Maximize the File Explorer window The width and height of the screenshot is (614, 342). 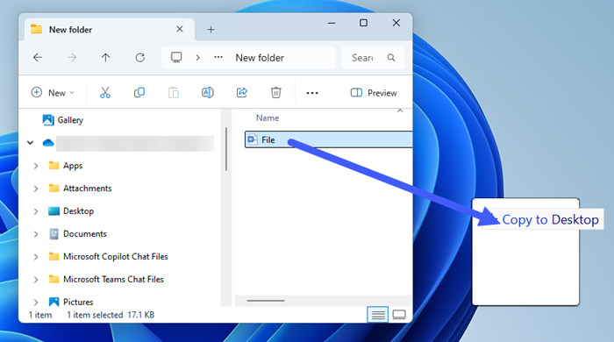pyautogui.click(x=363, y=23)
